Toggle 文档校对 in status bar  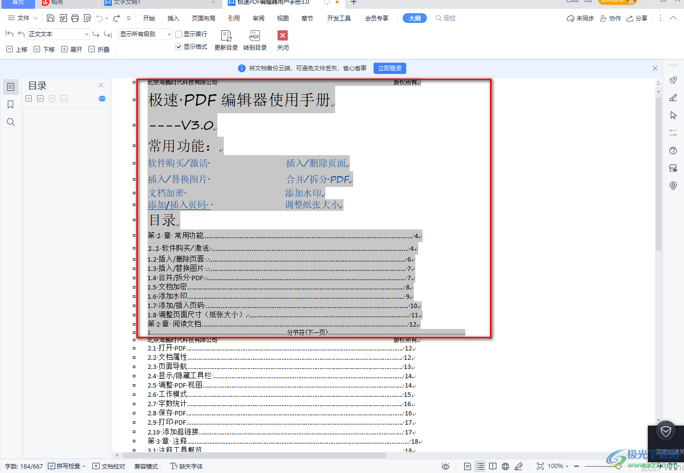(x=109, y=466)
